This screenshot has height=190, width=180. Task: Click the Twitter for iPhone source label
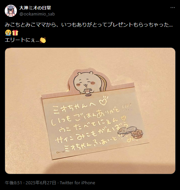78,183
